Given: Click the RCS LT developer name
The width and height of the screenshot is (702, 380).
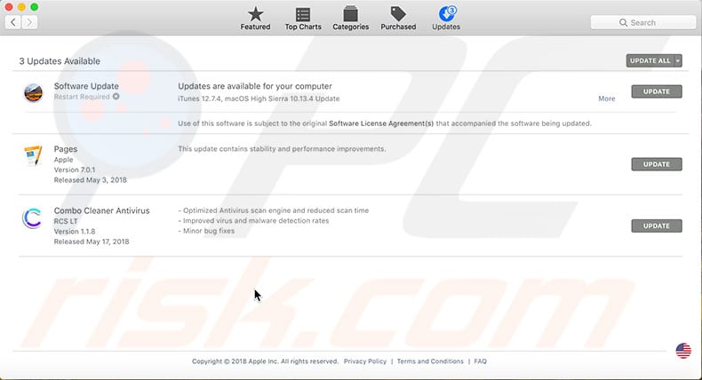Looking at the screenshot, I should point(66,221).
